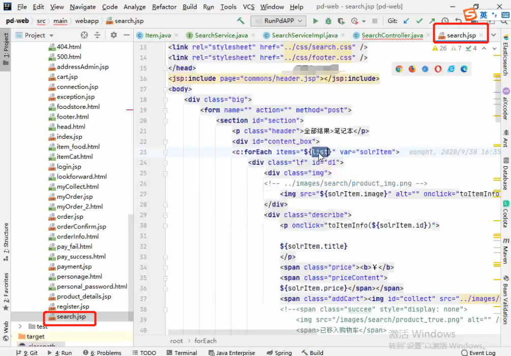Go to previous highlighted error arrow
The width and height of the screenshot is (511, 356).
click(x=484, y=48)
